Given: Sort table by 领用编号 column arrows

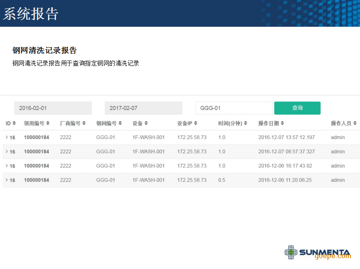Looking at the screenshot, I should coord(48,123).
